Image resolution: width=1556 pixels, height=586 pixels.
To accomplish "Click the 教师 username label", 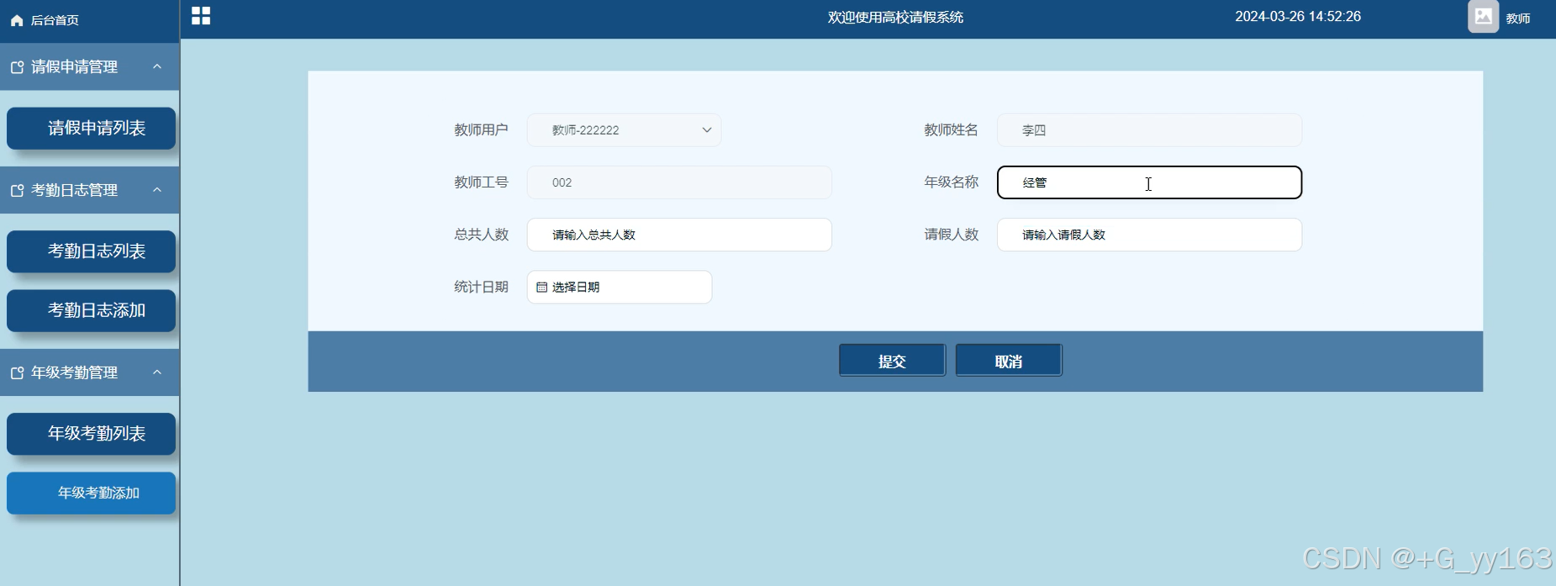I will 1518,18.
